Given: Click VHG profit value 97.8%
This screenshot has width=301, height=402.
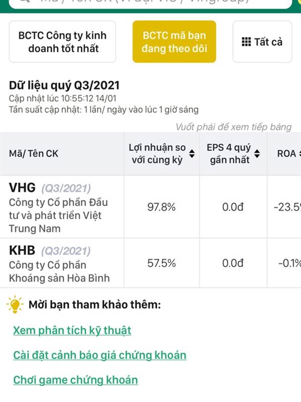Looking at the screenshot, I should coord(162,207).
